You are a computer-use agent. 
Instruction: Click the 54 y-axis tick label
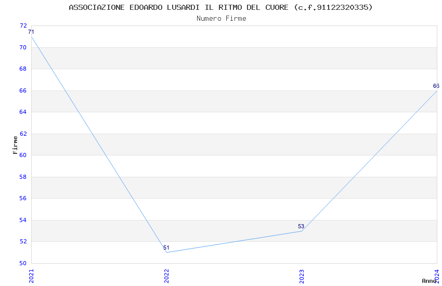23,220
